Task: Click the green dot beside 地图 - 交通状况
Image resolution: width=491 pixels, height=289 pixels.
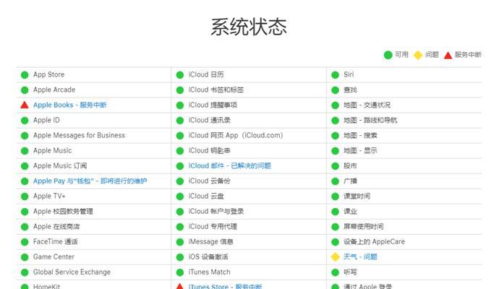Action: (x=335, y=105)
